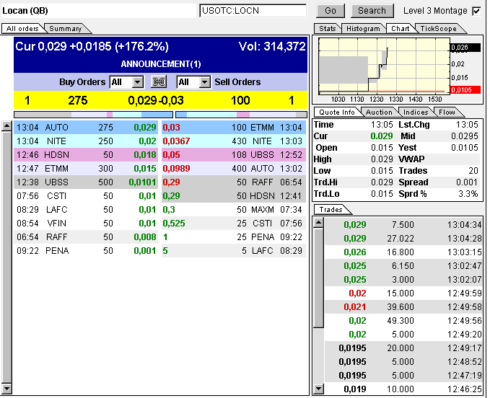Open the Indices tab
This screenshot has height=398, width=490.
click(416, 112)
